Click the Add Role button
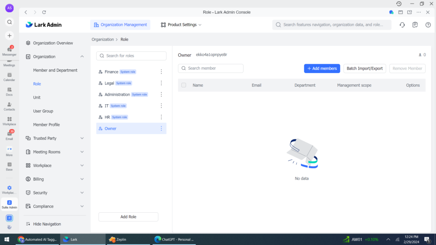Screen dimensions: 436x245 click(x=128, y=217)
